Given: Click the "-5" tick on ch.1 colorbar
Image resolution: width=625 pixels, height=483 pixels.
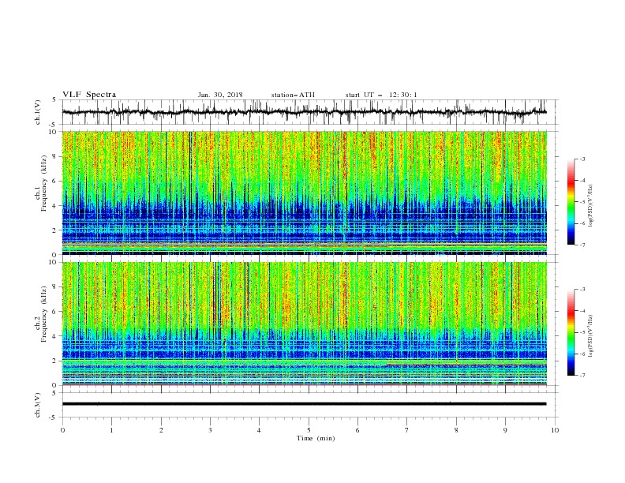Looking at the screenshot, I should [582, 202].
